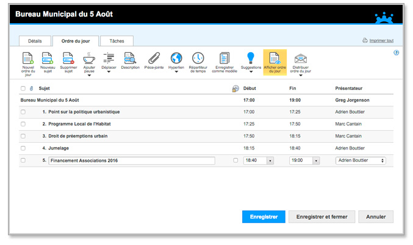413x245 pixels.
Task: Add a new subject with Nouveau sujet
Action: (x=48, y=59)
